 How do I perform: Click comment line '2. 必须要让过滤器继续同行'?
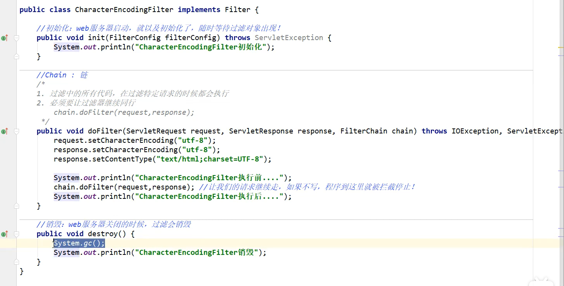(86, 103)
